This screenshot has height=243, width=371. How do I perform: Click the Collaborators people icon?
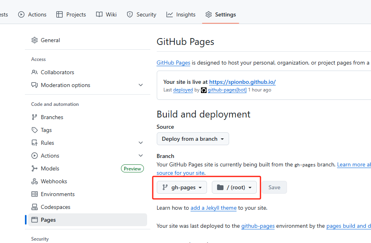coord(35,72)
